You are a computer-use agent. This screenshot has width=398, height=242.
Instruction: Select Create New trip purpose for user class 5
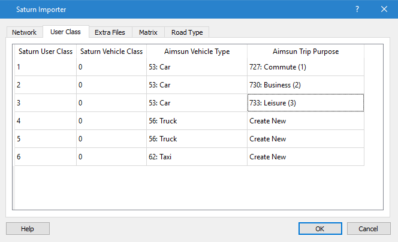pos(306,139)
